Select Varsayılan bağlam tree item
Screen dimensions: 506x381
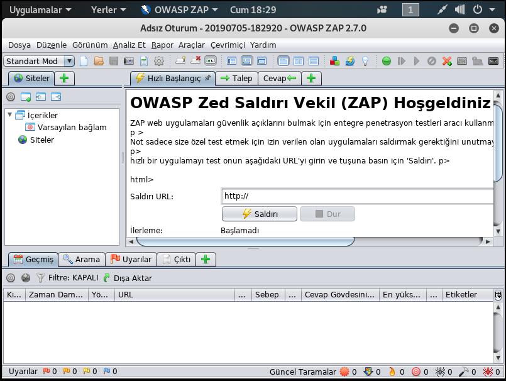click(x=66, y=127)
